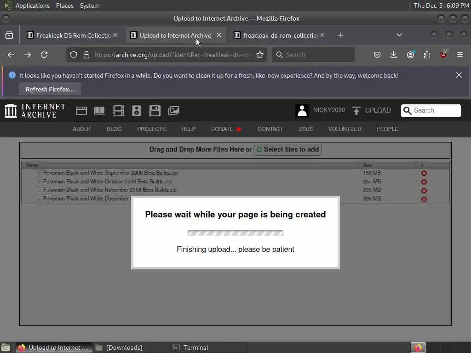Click the Firefox toolbar Search box

coord(313,55)
